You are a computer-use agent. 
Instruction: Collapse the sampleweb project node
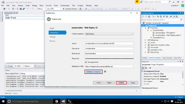point(143,26)
